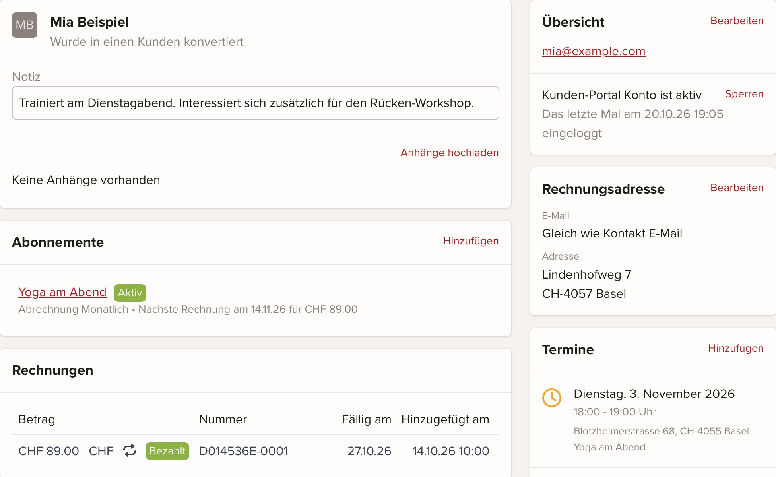Click 'Keine Anhänge vorhanden' text
Viewport: 776px width, 477px height.
tap(86, 180)
